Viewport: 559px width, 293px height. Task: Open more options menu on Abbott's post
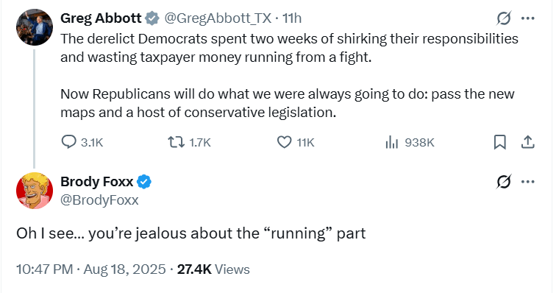527,18
